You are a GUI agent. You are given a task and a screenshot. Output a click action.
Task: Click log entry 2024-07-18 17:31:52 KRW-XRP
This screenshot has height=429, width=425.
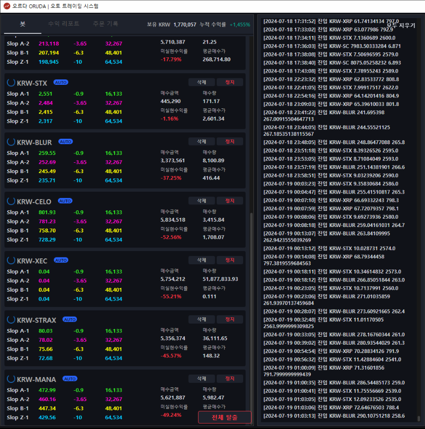tap(331, 22)
